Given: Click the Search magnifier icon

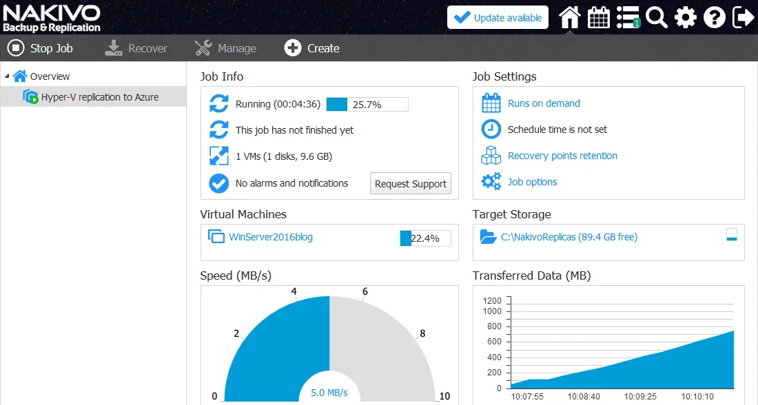Looking at the screenshot, I should pos(657,17).
